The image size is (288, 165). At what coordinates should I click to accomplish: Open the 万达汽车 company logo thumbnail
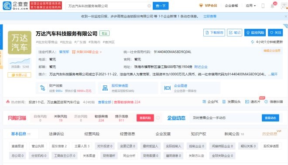[20, 43]
